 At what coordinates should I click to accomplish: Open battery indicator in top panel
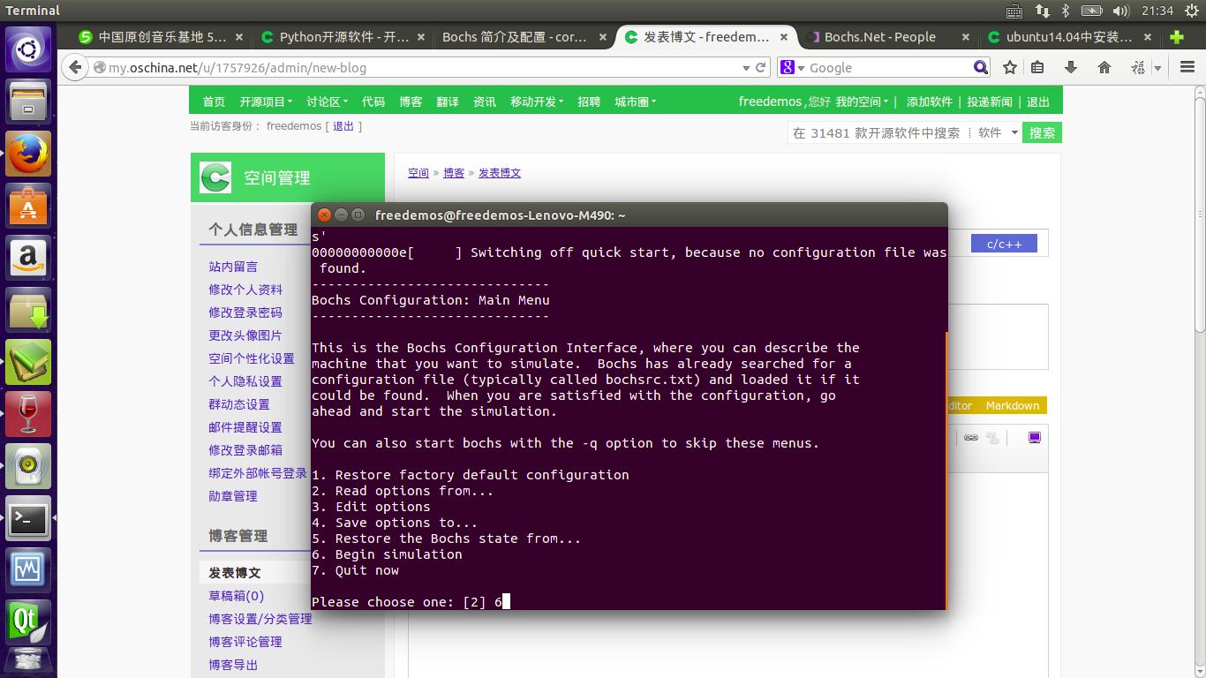click(x=1092, y=11)
